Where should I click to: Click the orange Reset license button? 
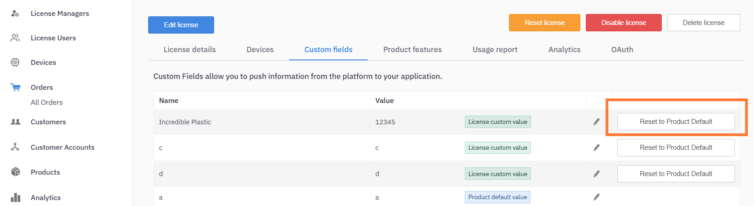pos(544,23)
